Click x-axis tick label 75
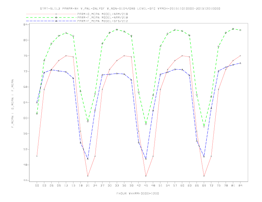 (219, 185)
